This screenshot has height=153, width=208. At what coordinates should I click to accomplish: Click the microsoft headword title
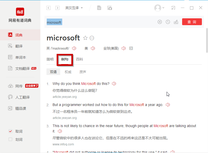(63, 38)
